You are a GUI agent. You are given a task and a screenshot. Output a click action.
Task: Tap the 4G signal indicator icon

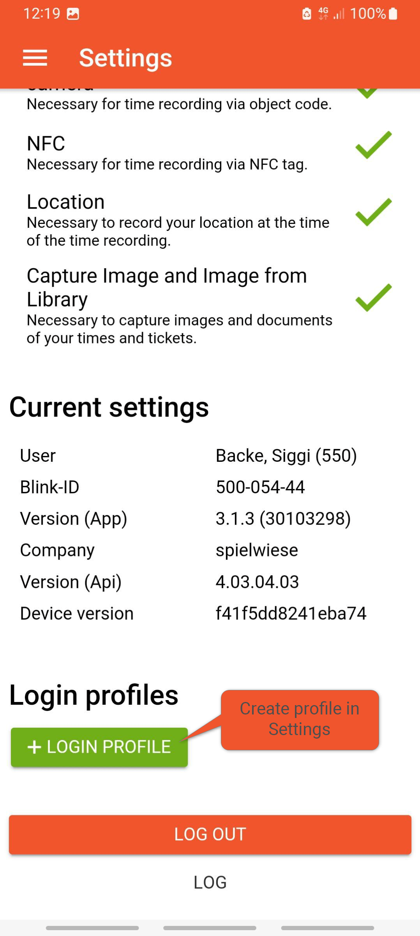click(323, 14)
